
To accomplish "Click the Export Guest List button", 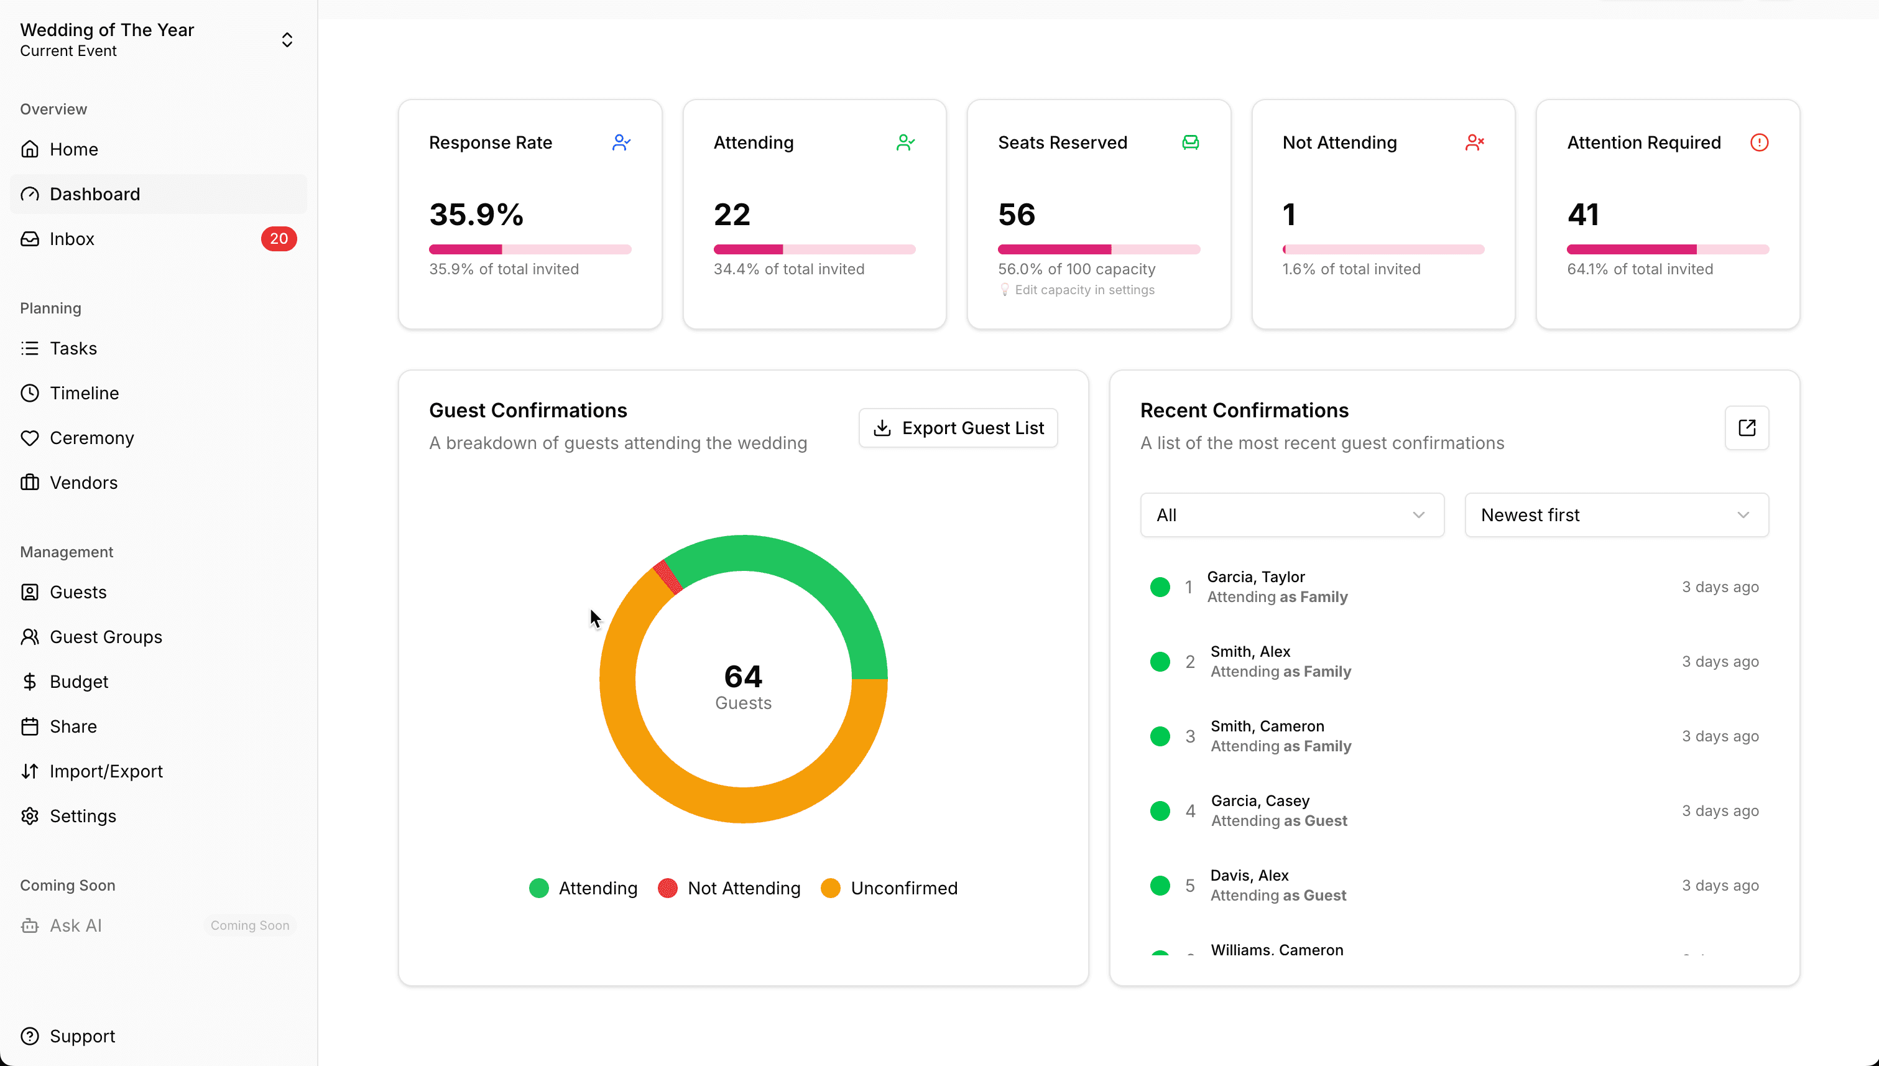I will (958, 427).
